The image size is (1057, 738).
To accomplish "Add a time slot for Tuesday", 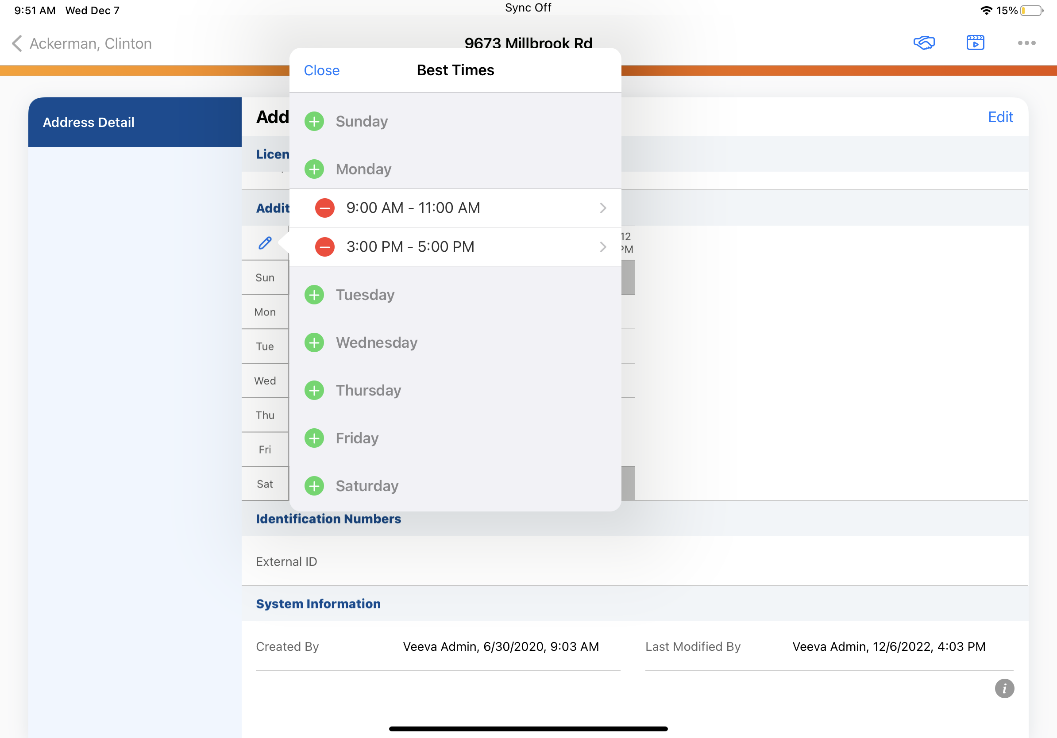I will [x=314, y=295].
